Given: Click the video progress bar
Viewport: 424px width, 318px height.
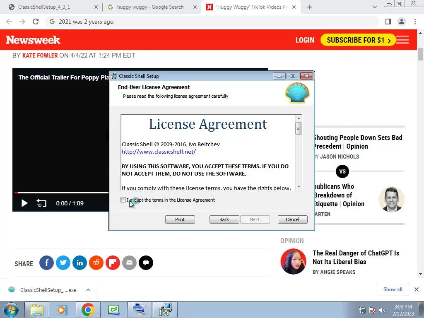Looking at the screenshot, I should click(x=62, y=193).
